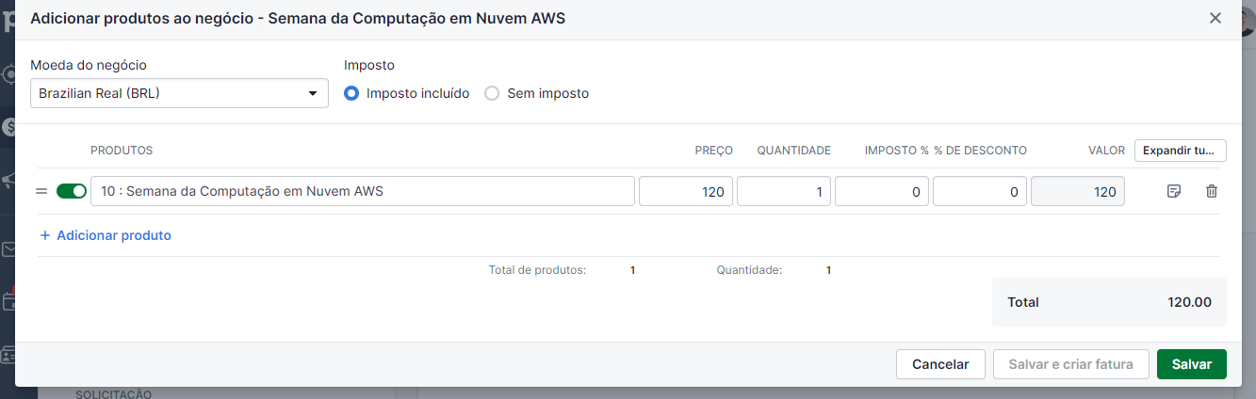Select the Sem imposto radio option
Image resolution: width=1256 pixels, height=399 pixels.
click(492, 93)
